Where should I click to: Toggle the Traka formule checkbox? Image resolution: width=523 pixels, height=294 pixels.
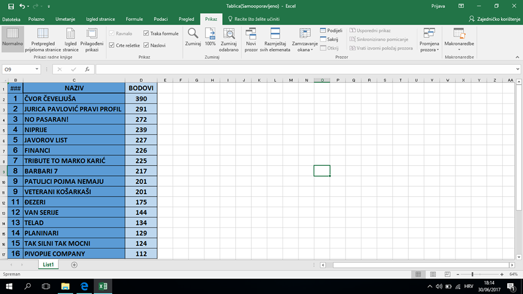tap(146, 34)
